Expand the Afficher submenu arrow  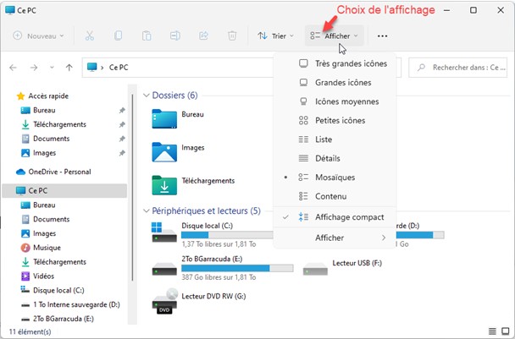coord(384,238)
